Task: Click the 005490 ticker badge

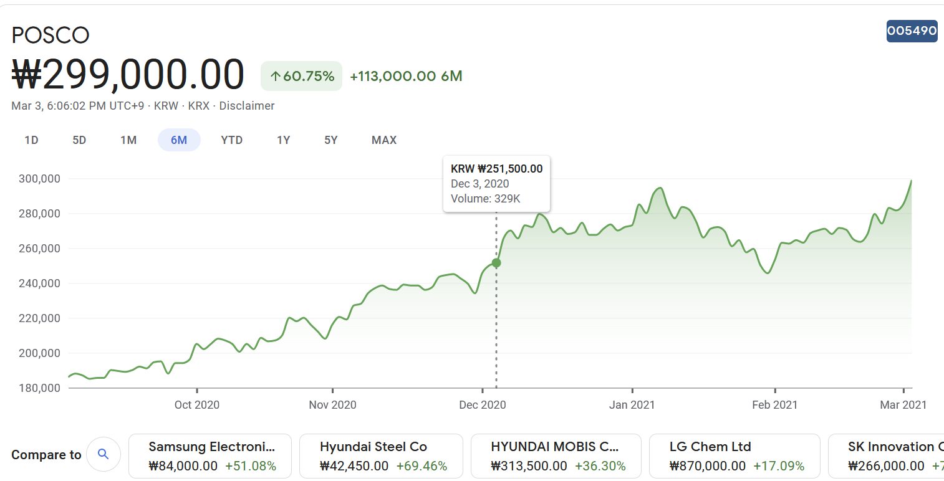Action: coord(912,31)
